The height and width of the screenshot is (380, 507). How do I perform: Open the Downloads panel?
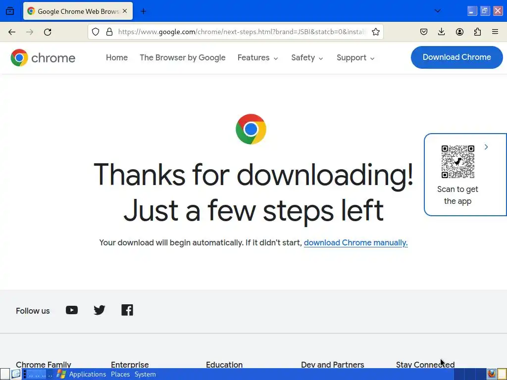point(441,32)
